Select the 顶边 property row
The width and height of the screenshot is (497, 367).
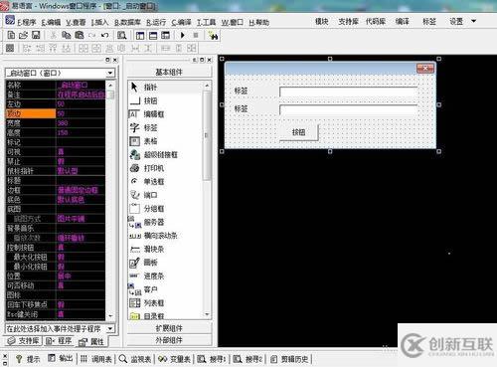tap(56, 113)
